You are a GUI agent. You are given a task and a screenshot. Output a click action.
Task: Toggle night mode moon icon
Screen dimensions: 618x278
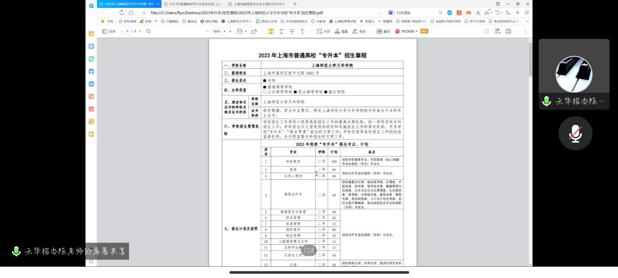[508, 13]
